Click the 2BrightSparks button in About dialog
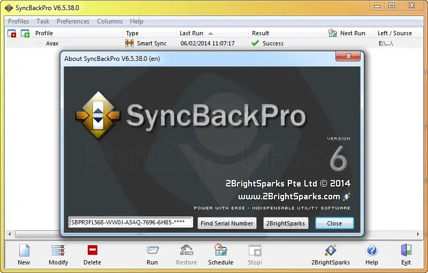Viewport: 428px width, 273px height. point(286,223)
